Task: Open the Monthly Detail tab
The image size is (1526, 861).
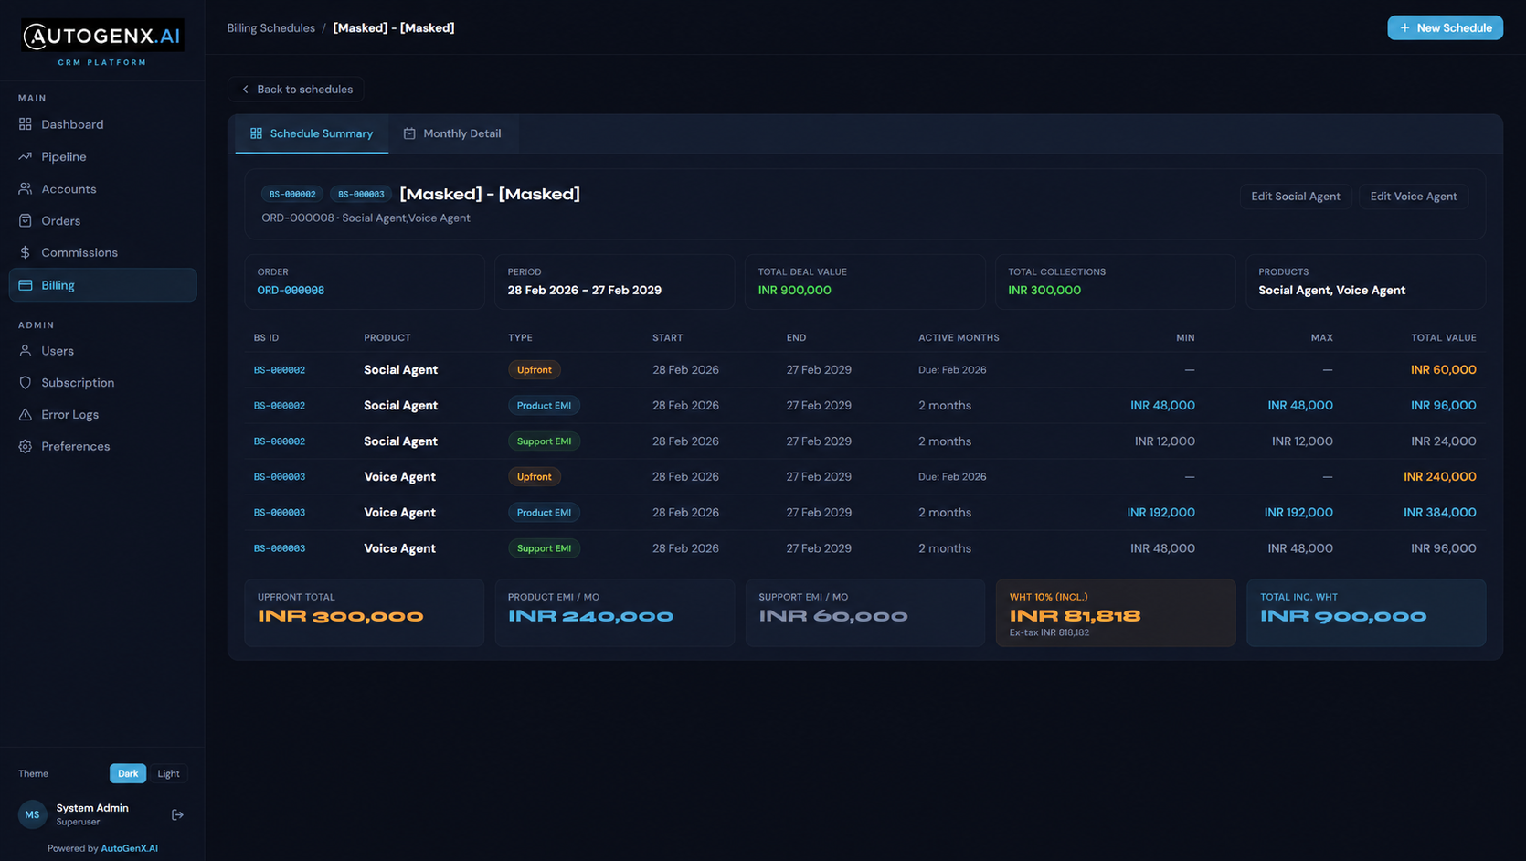Action: point(452,133)
